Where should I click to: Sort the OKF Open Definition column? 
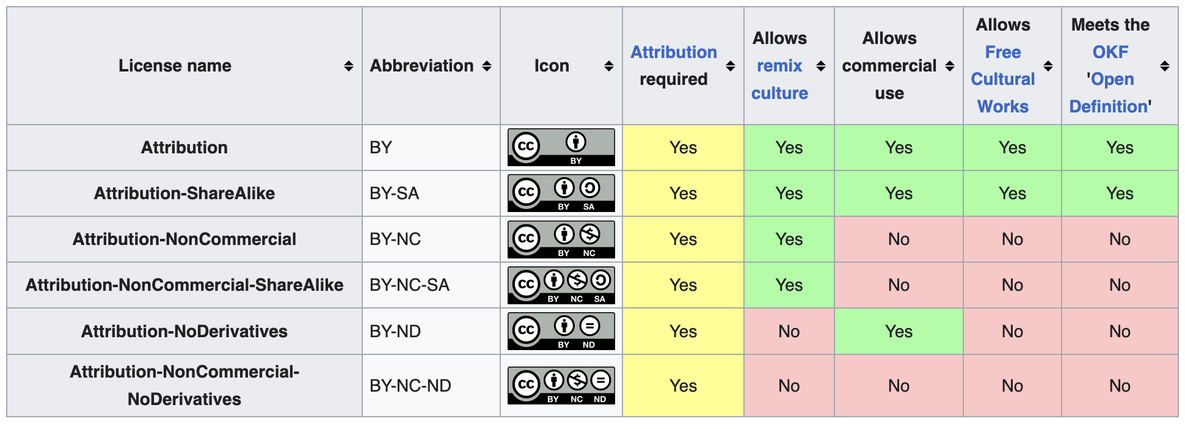click(1165, 66)
